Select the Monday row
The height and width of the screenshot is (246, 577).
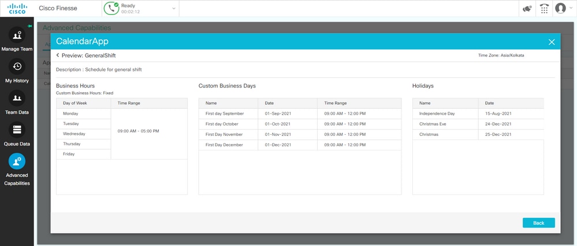click(84, 114)
